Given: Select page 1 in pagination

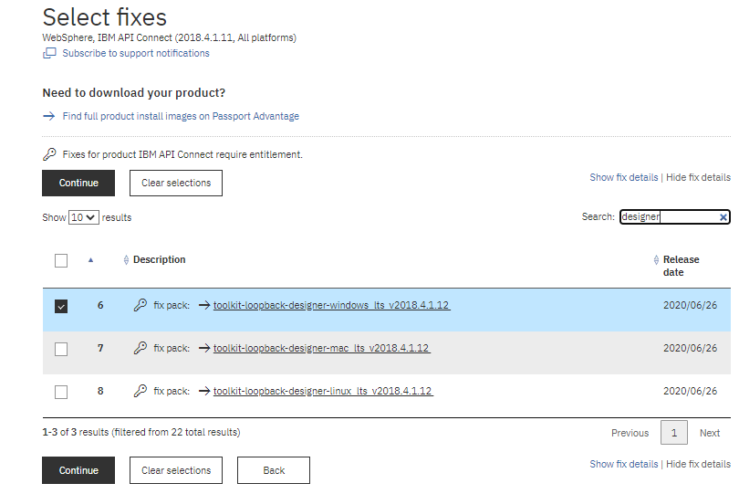Looking at the screenshot, I should pos(673,433).
